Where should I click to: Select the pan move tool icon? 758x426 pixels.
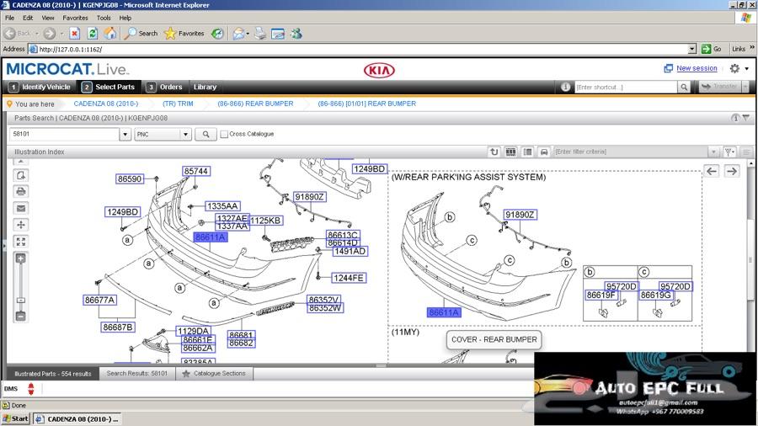21,225
